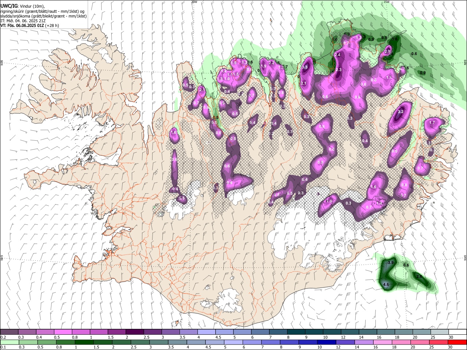Select the 3.3 snowfall value on the map
The width and height of the screenshot is (467, 350).
point(305,67)
